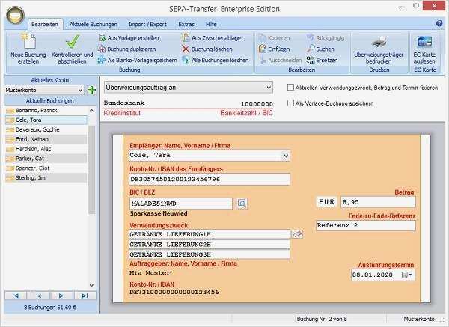Click the IBAN des Empfängers field
Screen dimensions: 449x327
point(210,180)
